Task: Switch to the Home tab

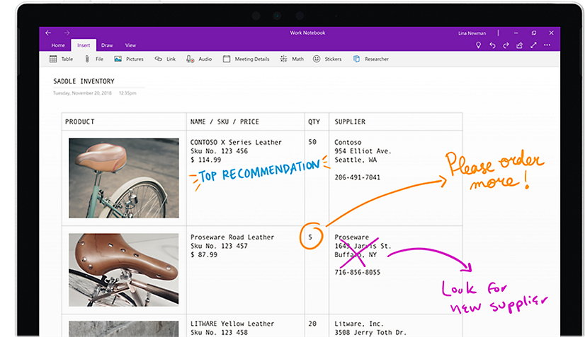Action: tap(57, 45)
